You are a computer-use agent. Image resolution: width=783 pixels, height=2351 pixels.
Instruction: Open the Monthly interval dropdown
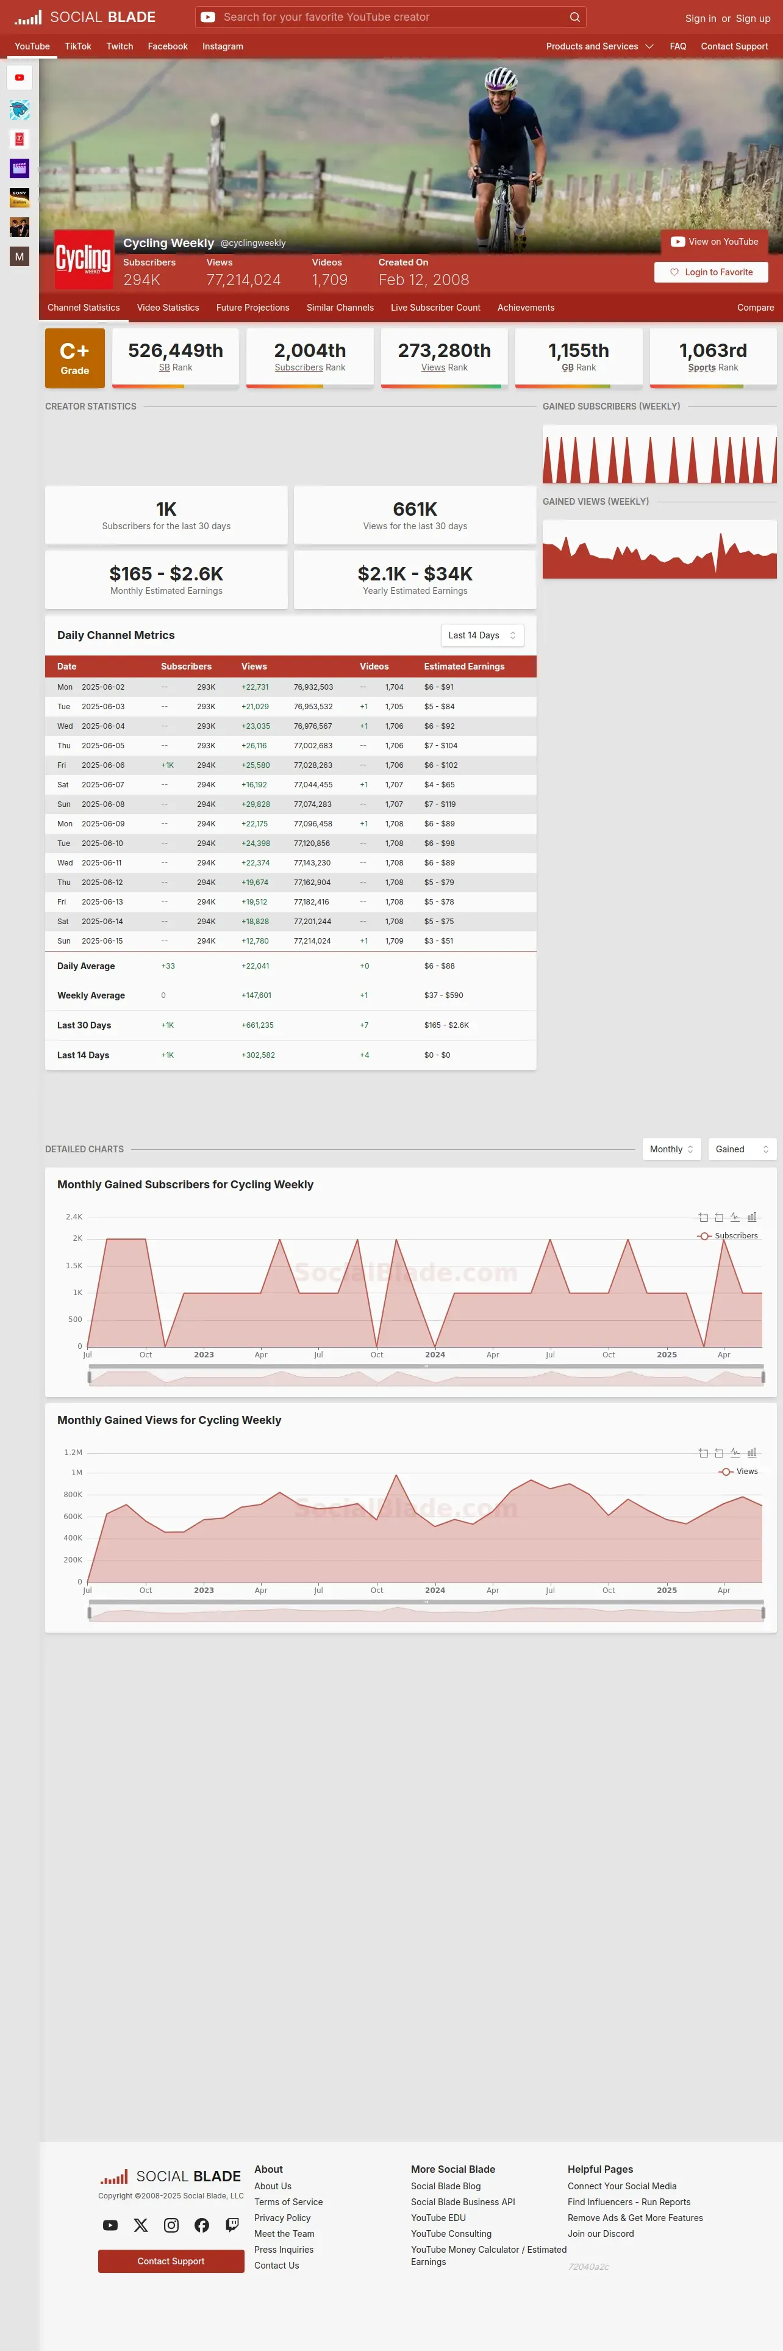pos(672,1149)
